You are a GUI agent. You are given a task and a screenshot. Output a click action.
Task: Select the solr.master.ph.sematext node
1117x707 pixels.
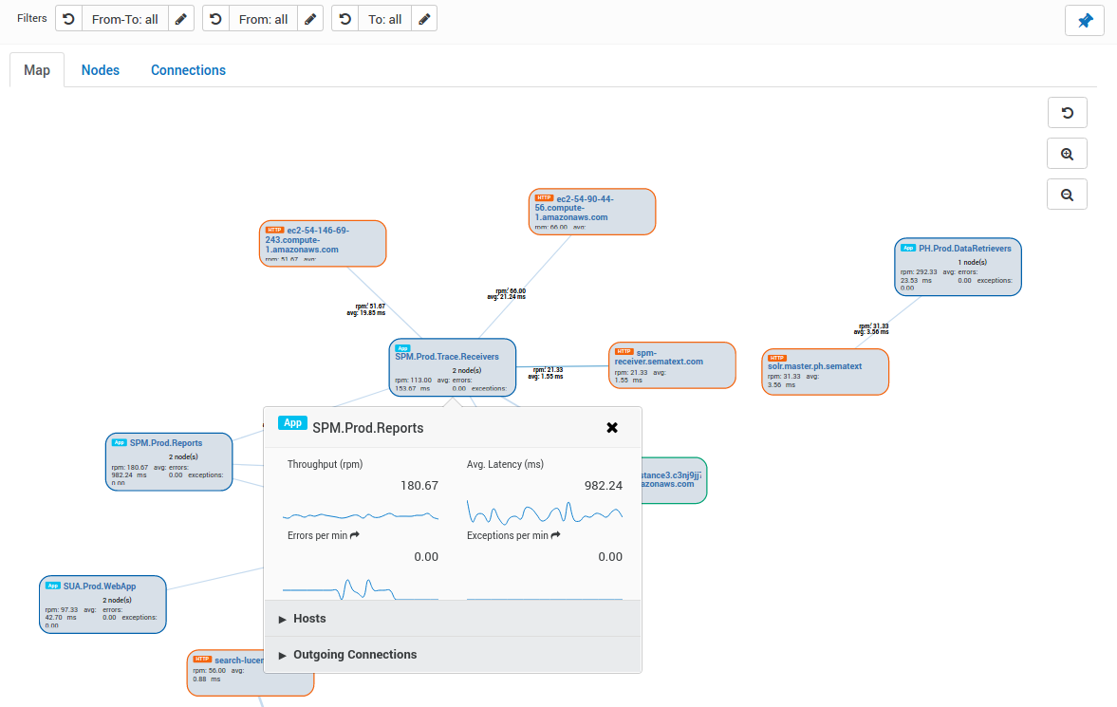point(825,371)
